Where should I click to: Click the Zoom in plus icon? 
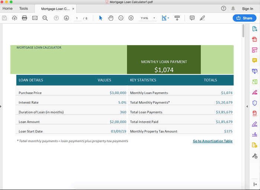point(131,18)
